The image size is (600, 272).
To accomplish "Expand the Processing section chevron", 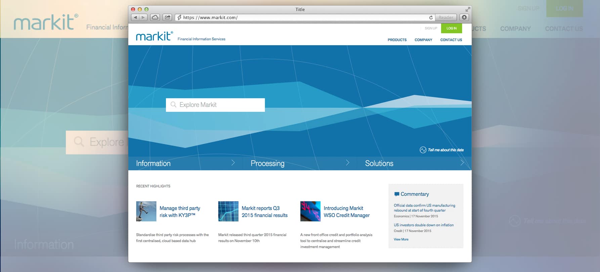I will click(x=348, y=163).
